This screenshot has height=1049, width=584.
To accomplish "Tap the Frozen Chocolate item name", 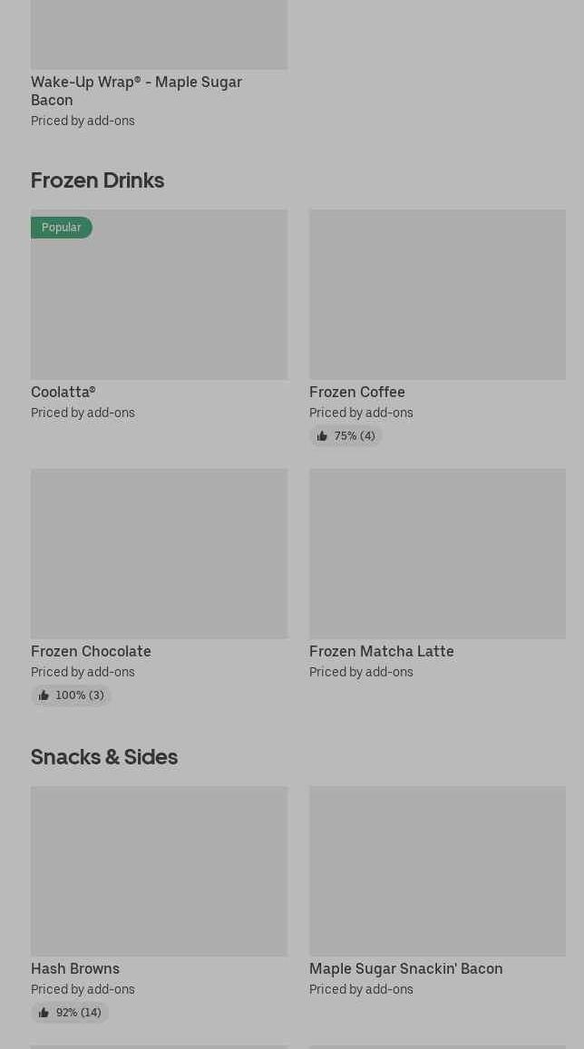I will (x=91, y=651).
